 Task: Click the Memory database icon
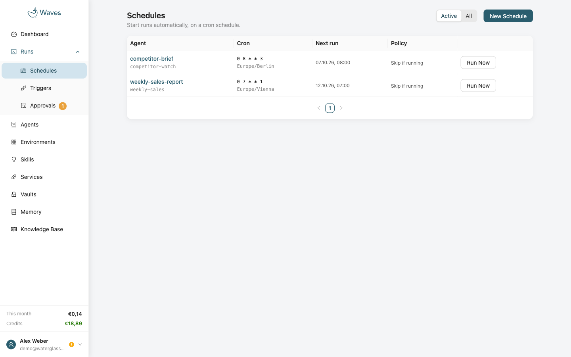14,212
